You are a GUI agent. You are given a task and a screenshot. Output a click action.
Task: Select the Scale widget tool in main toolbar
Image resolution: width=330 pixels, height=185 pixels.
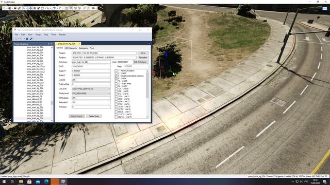pyautogui.click(x=39, y=8)
